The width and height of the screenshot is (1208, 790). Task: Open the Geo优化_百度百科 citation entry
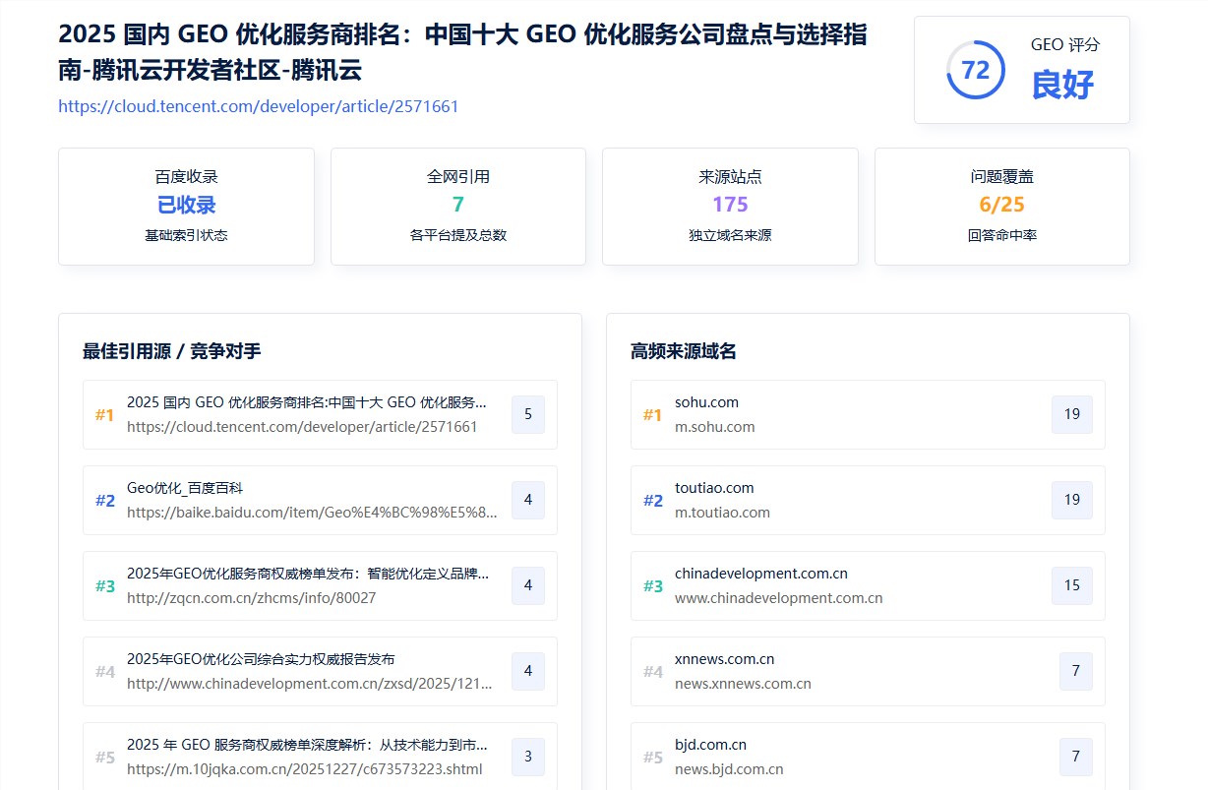coord(305,500)
